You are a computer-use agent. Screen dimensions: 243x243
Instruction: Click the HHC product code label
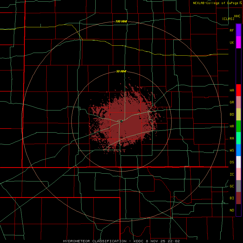coord(237,16)
